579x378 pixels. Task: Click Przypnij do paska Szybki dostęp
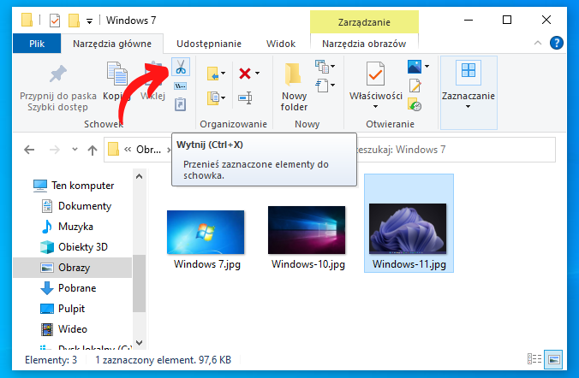click(58, 90)
